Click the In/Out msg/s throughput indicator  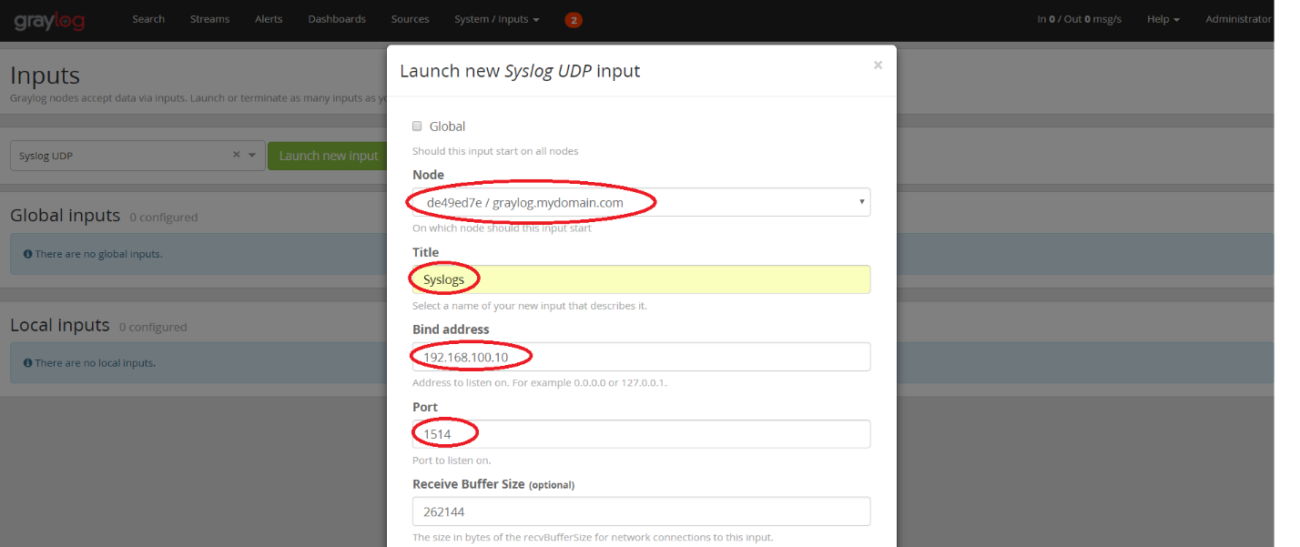tap(1079, 19)
